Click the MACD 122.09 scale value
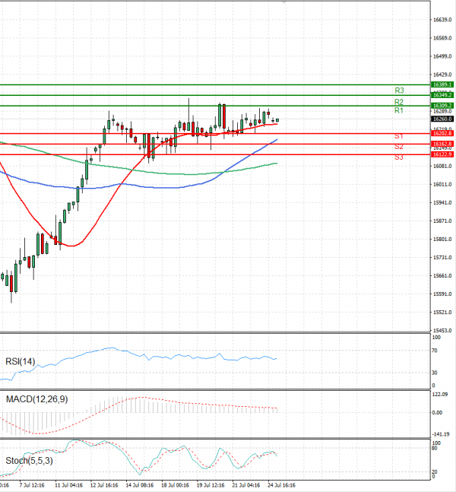Image resolution: width=456 pixels, height=492 pixels. (440, 395)
